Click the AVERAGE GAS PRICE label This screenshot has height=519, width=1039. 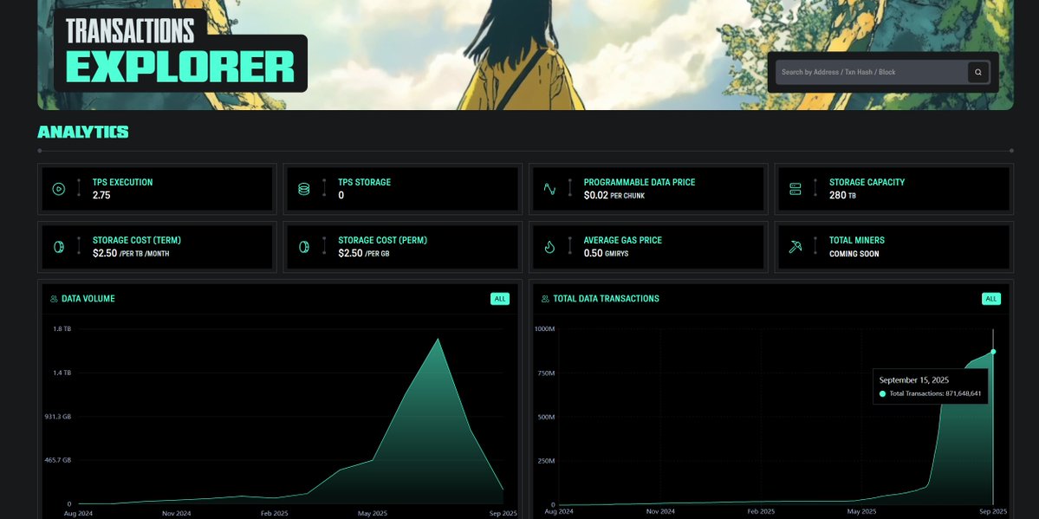(x=623, y=240)
